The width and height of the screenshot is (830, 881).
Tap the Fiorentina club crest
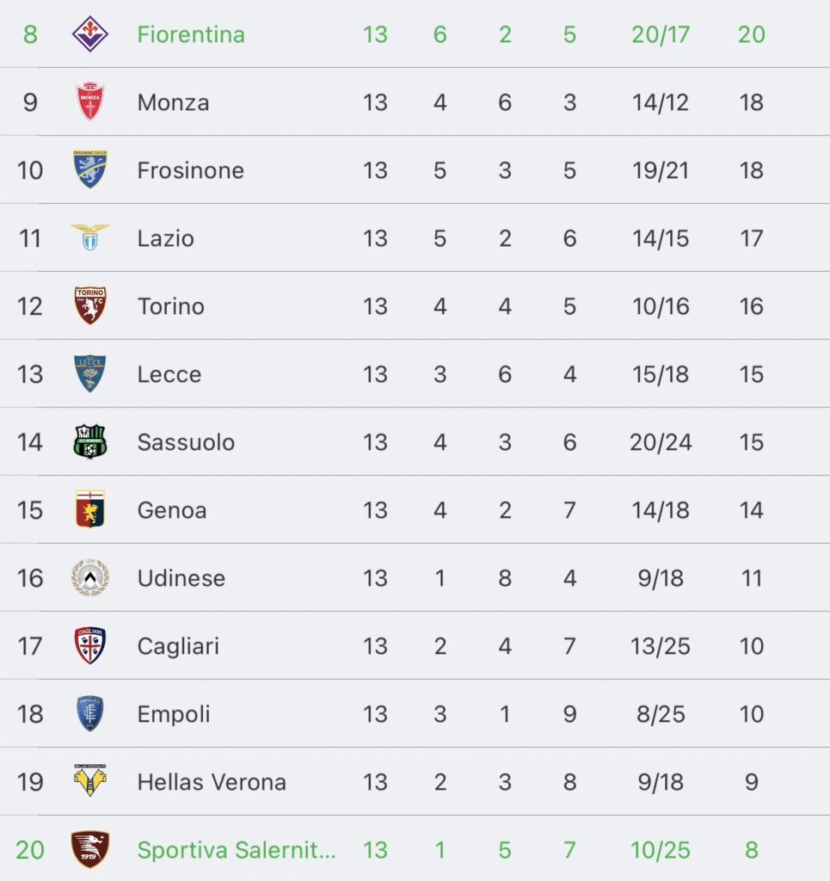pos(89,34)
